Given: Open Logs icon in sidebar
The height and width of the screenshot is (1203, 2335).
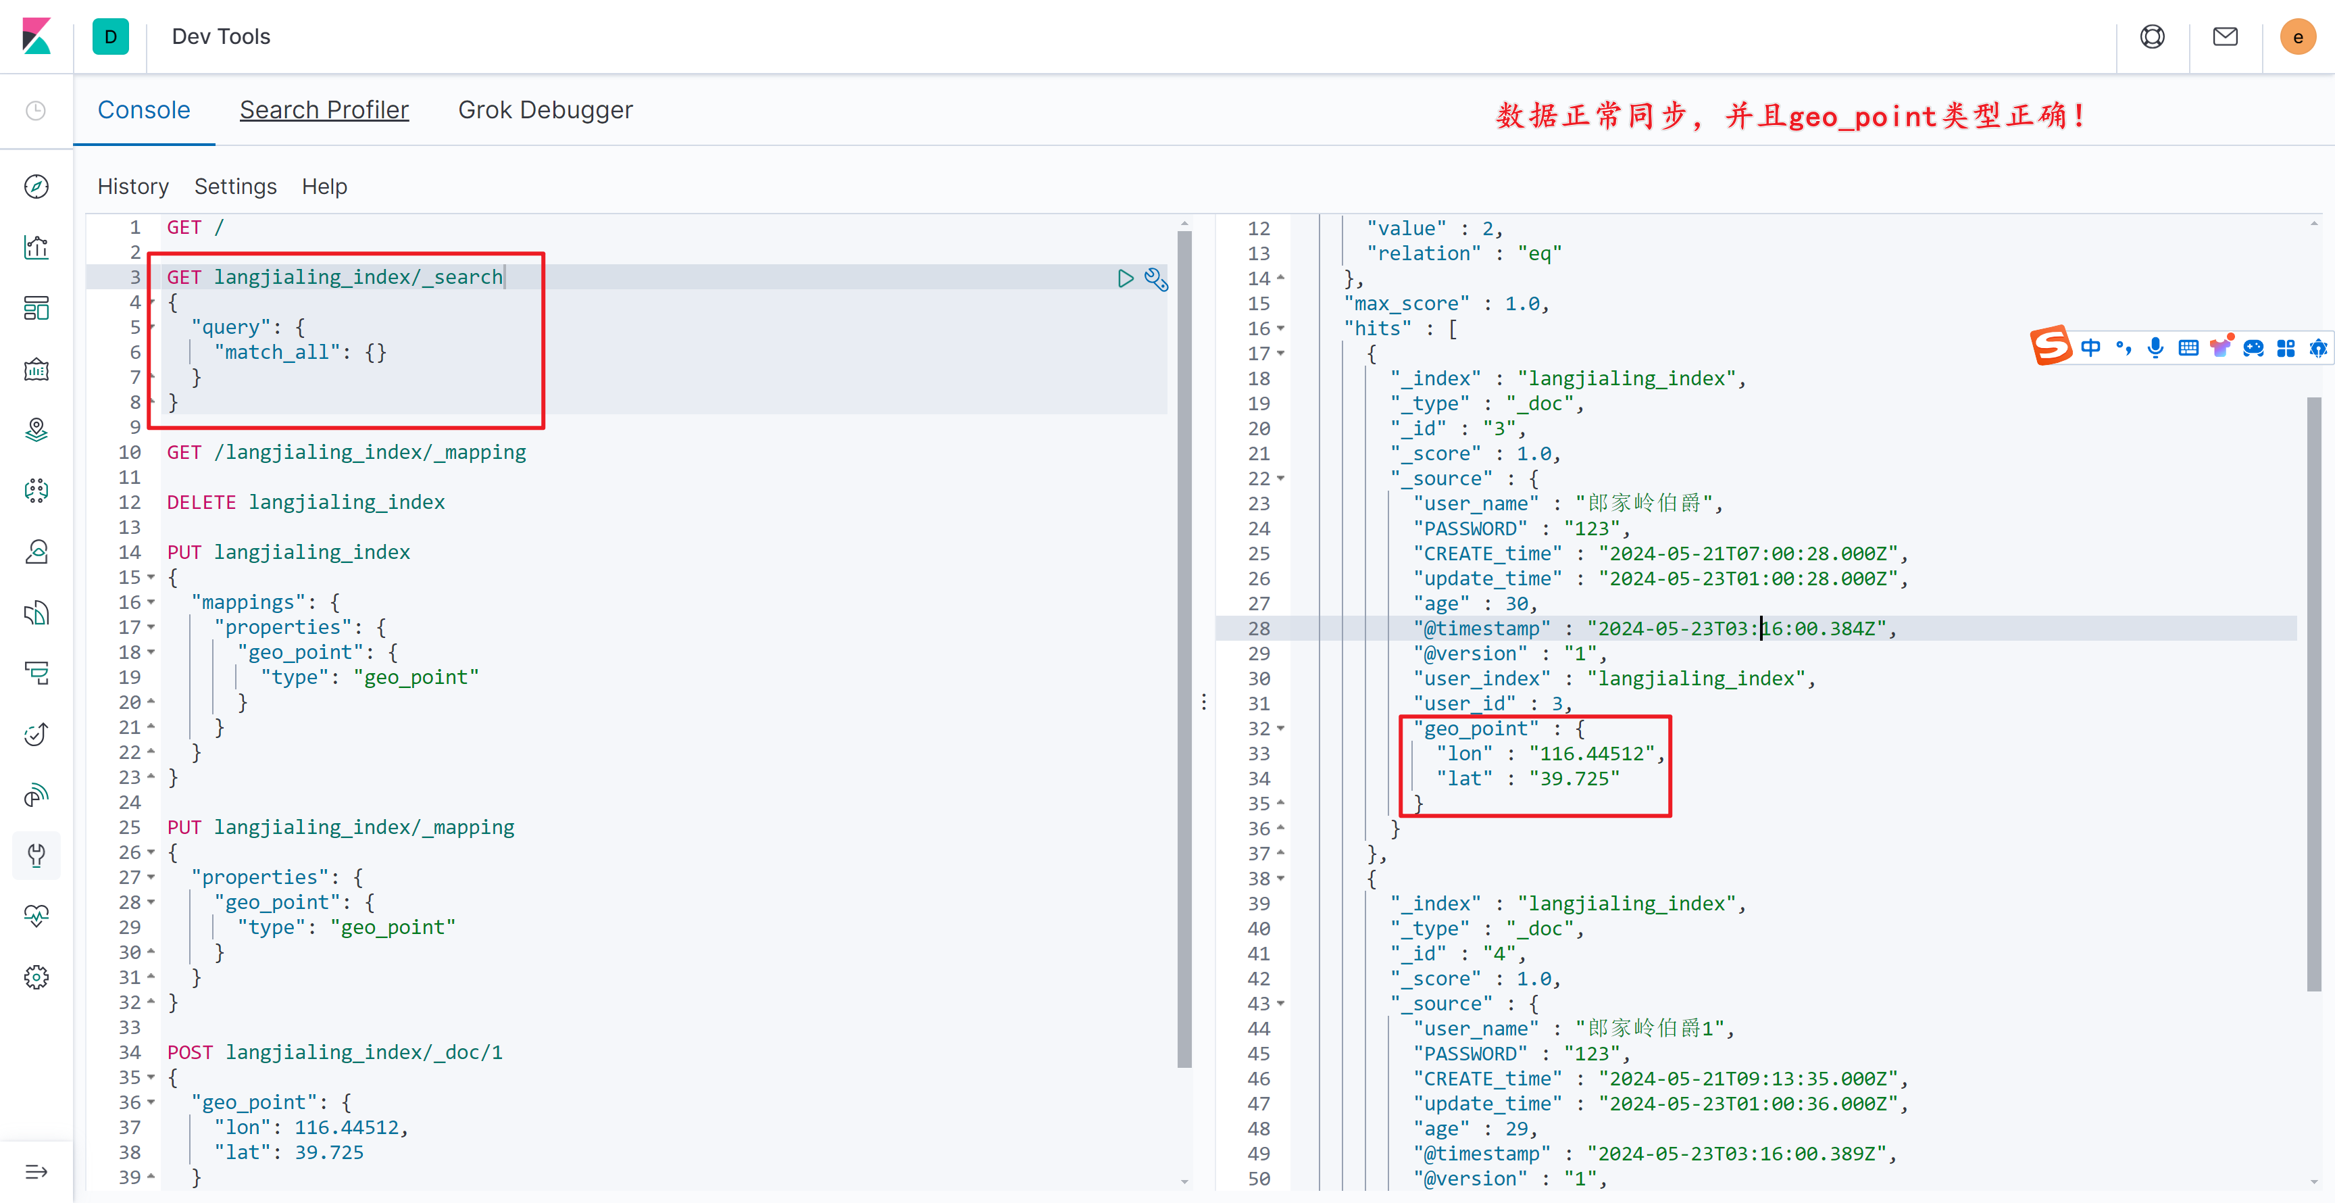Looking at the screenshot, I should tap(36, 613).
